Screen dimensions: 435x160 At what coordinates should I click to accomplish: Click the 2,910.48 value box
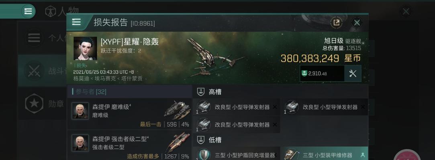[x=322, y=74]
